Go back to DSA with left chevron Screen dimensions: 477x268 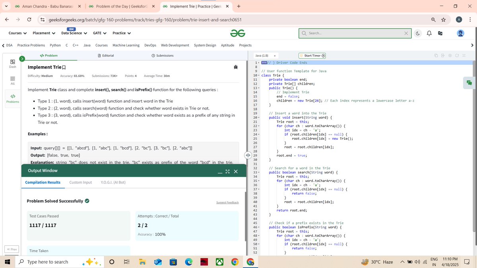point(3,45)
